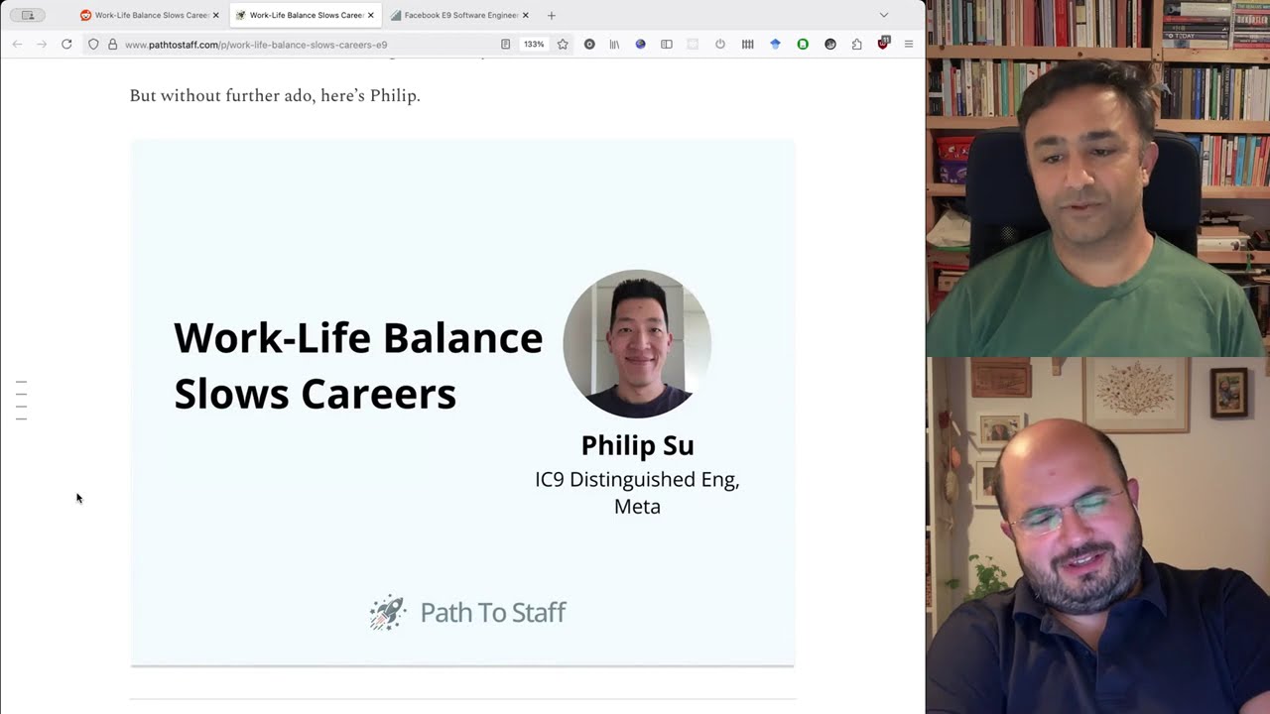Click the "Philip Su" name text
The width and height of the screenshot is (1270, 714).
637,445
